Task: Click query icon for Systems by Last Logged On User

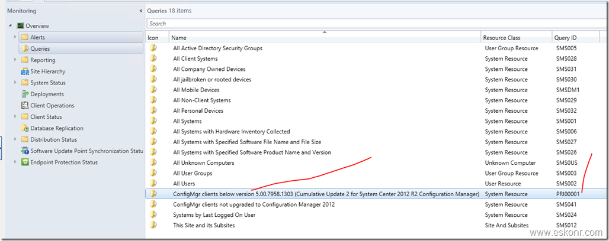Action: [154, 214]
